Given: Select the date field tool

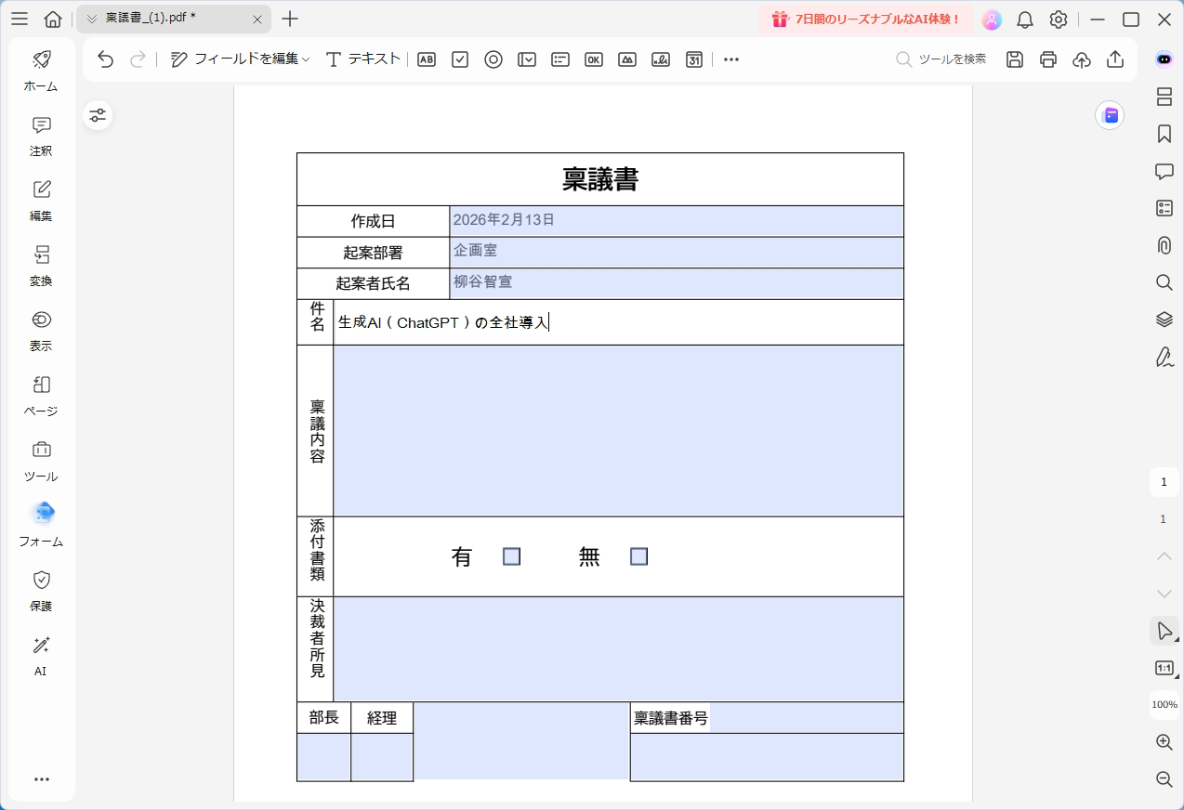Looking at the screenshot, I should tap(694, 59).
